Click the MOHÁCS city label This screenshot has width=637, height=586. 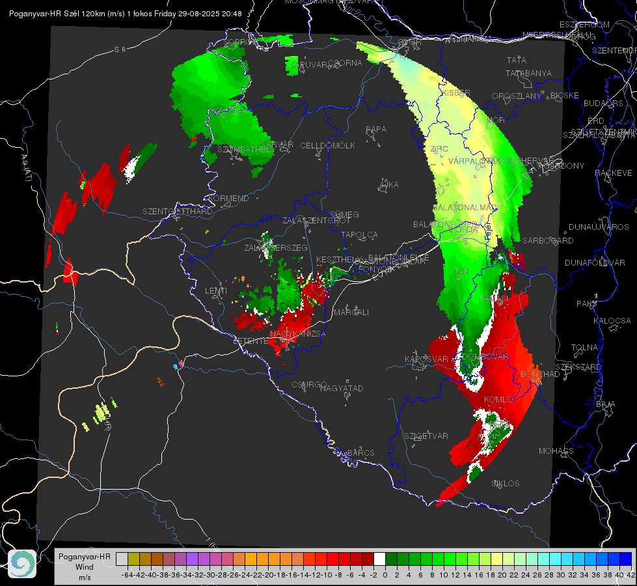click(x=556, y=451)
